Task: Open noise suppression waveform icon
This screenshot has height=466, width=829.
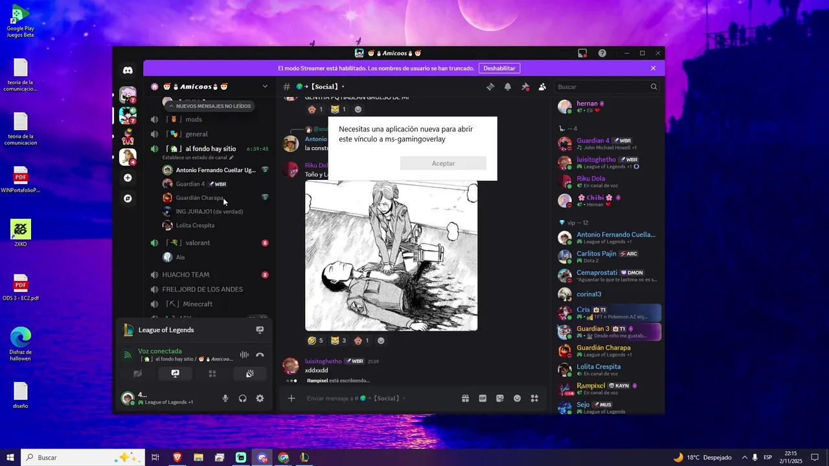Action: click(x=244, y=355)
